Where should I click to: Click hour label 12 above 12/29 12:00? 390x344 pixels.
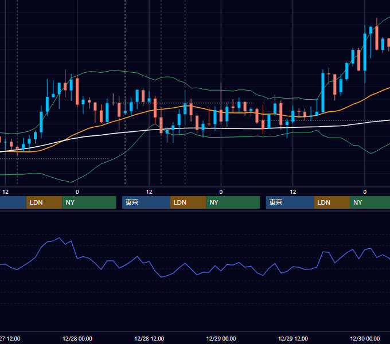pos(293,192)
